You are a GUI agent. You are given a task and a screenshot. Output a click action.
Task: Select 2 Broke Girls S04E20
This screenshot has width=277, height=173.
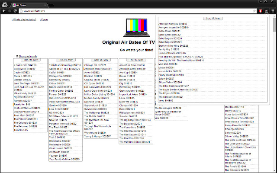pos(25,65)
